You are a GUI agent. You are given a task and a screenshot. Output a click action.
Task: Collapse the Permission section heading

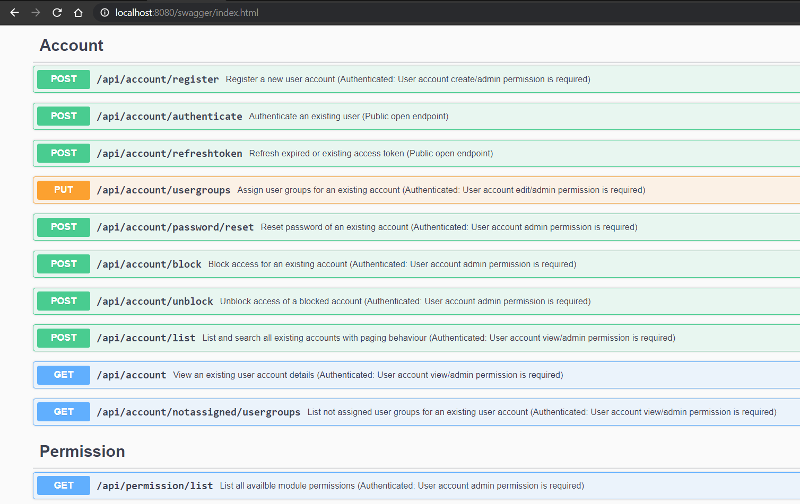coord(82,452)
